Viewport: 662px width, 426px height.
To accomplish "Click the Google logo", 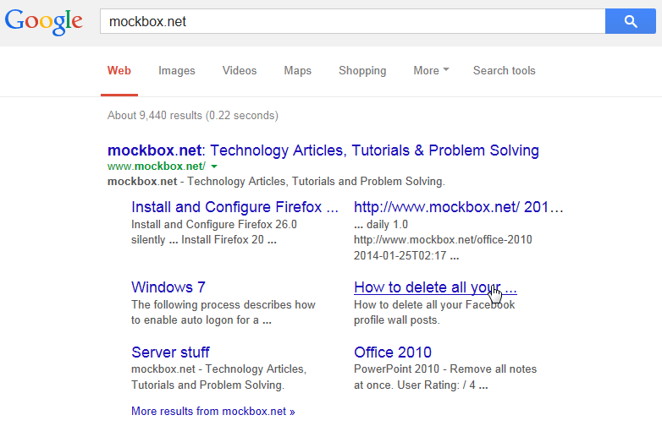I will [x=44, y=22].
